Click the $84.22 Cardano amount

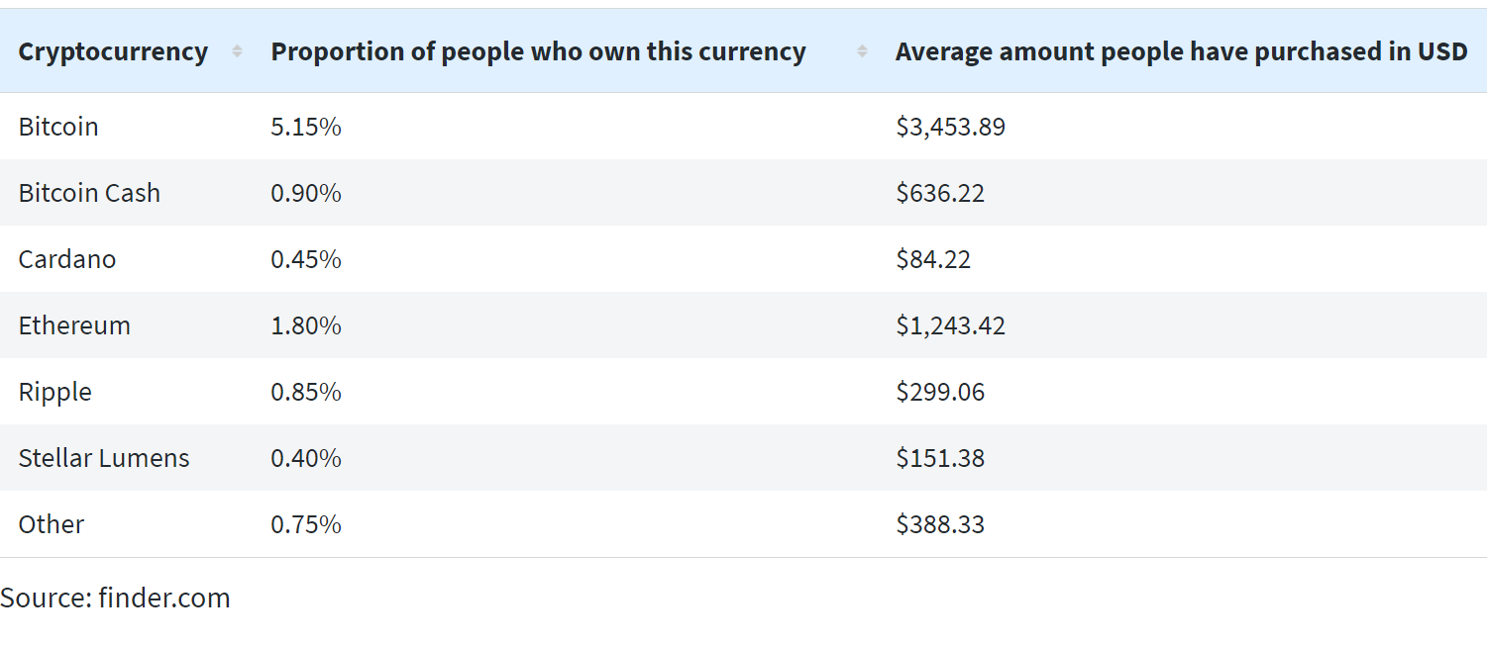click(x=933, y=259)
